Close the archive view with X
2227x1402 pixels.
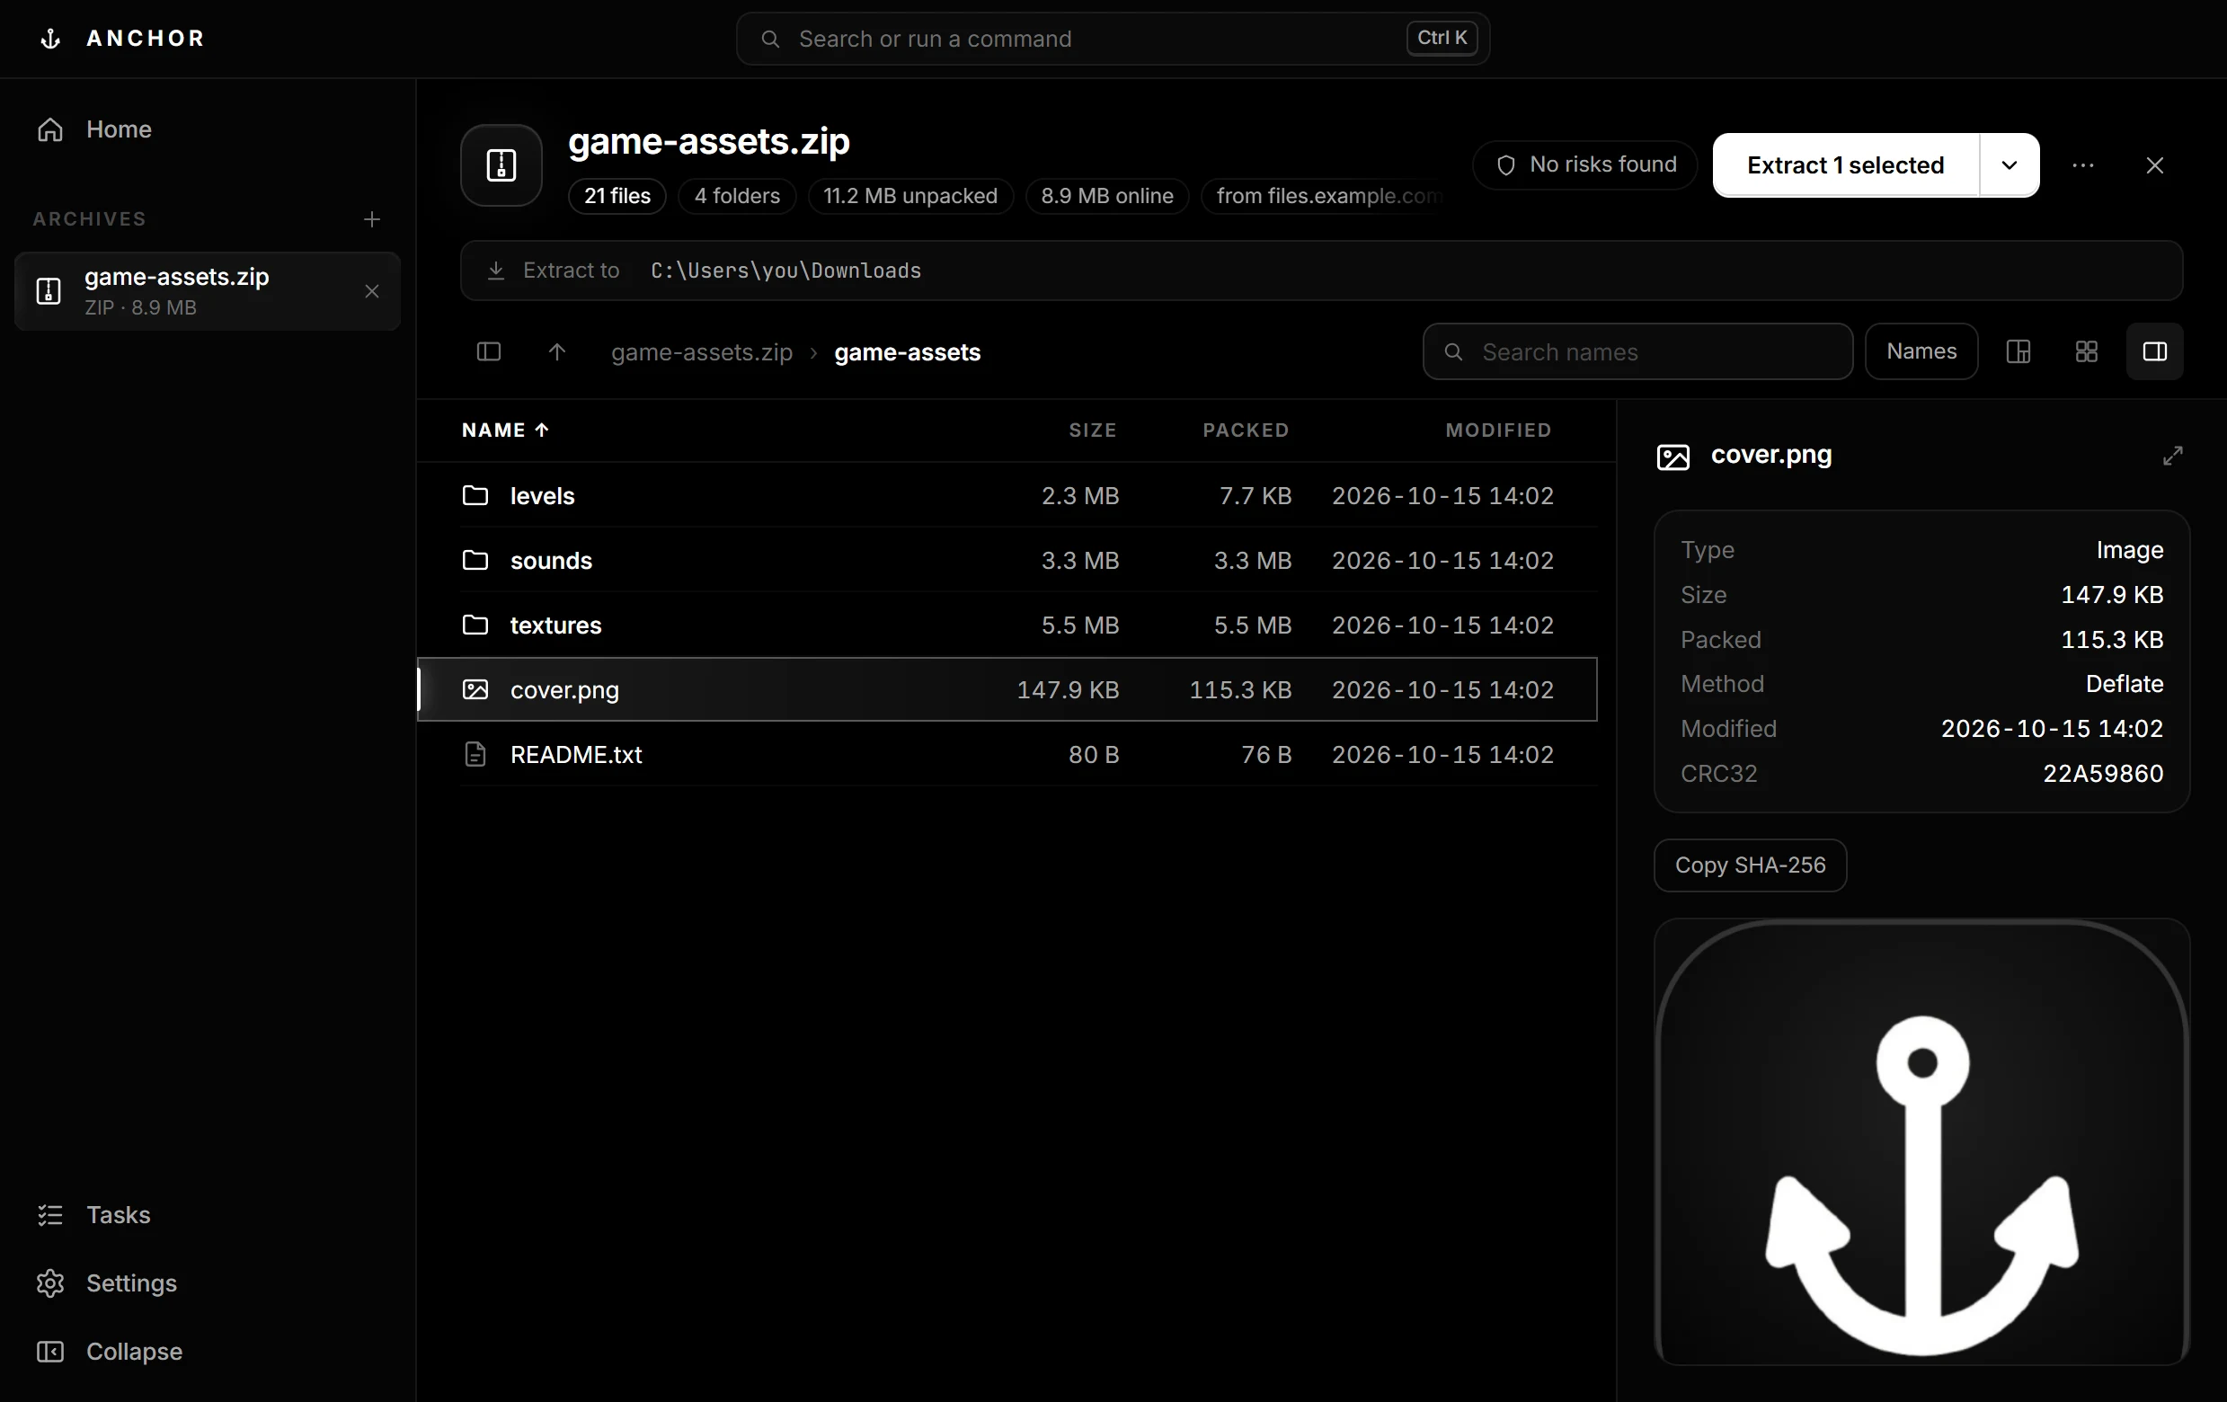point(2155,165)
